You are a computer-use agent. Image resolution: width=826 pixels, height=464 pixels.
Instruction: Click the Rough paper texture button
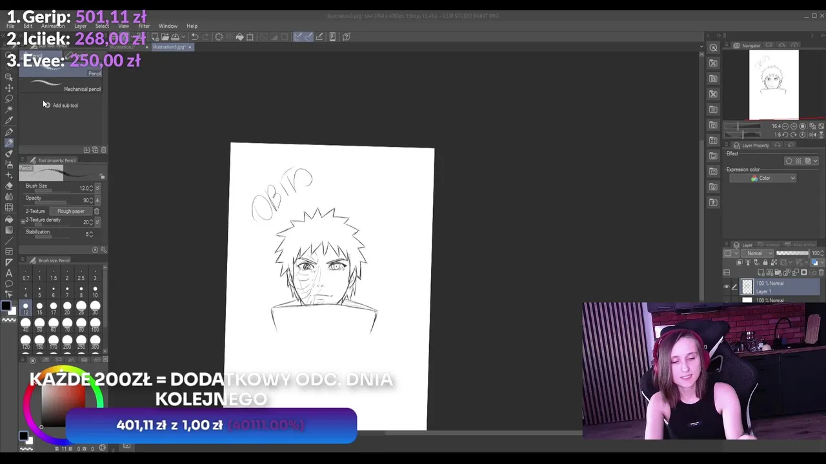70,211
